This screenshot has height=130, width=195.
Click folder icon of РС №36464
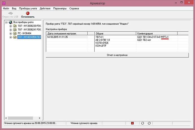(15, 33)
